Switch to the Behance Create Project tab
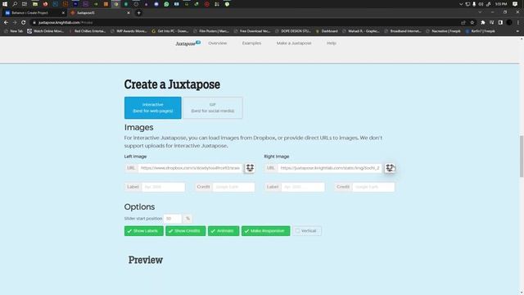Viewport: 524px width, 295px height. pyautogui.click(x=34, y=13)
